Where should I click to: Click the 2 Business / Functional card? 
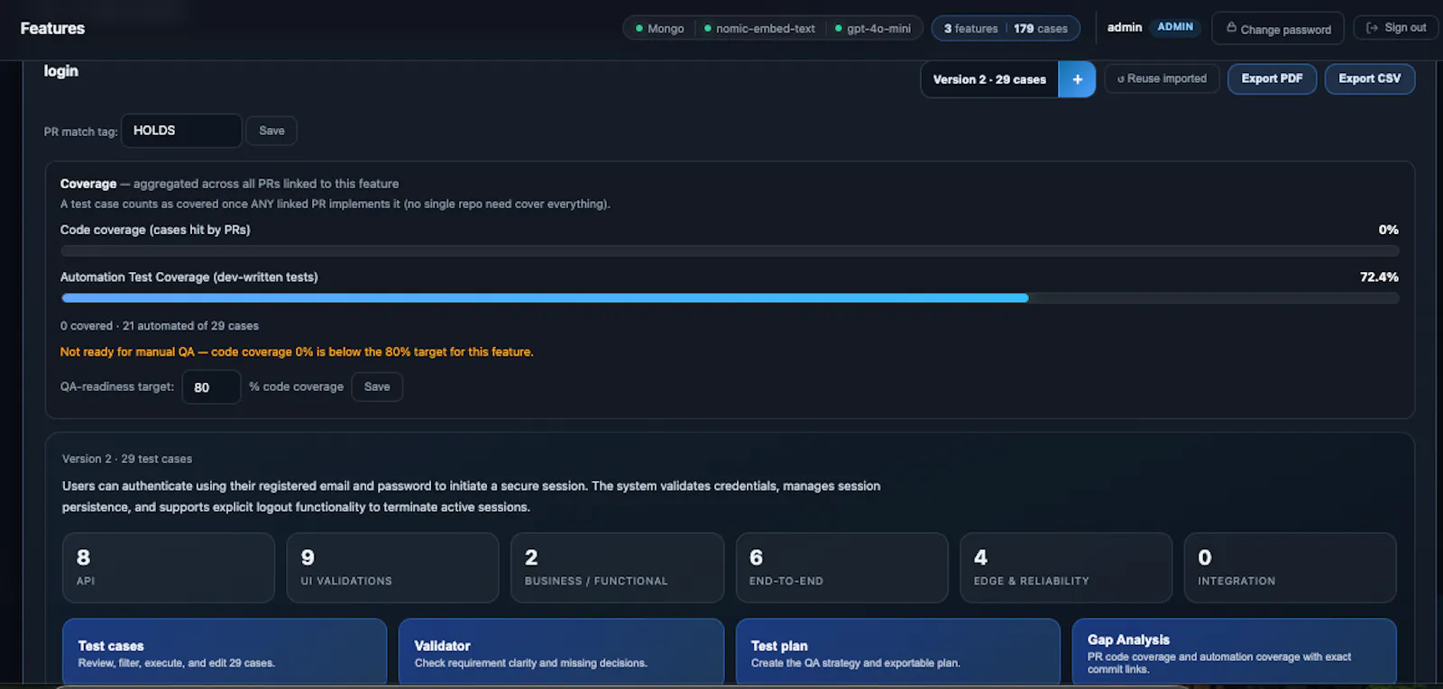617,567
